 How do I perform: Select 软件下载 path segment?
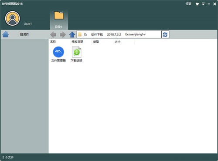97,34
